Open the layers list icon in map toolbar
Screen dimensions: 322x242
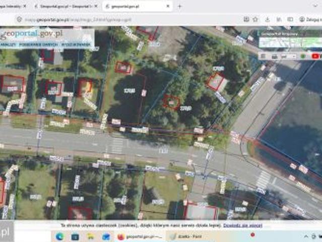tap(264, 56)
